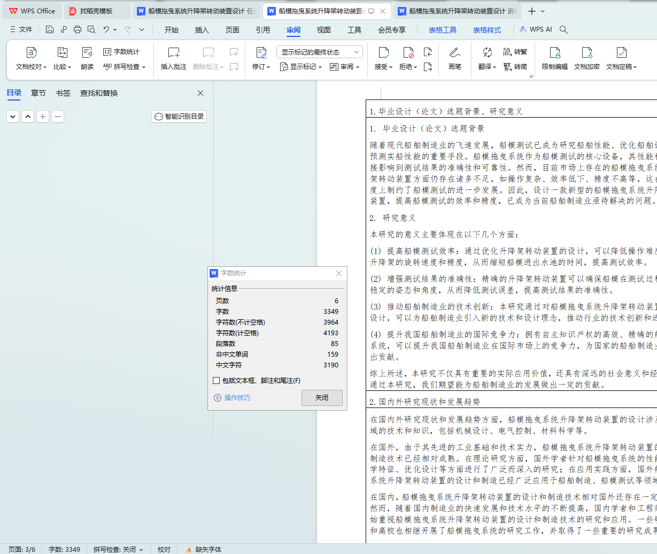Viewport: 657px width, 554px height.
Task: Click 缺失字体 warning in status bar
Action: (204, 549)
